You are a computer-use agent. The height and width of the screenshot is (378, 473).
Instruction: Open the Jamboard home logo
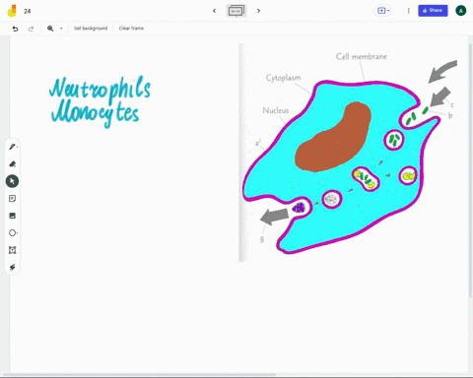pos(12,11)
